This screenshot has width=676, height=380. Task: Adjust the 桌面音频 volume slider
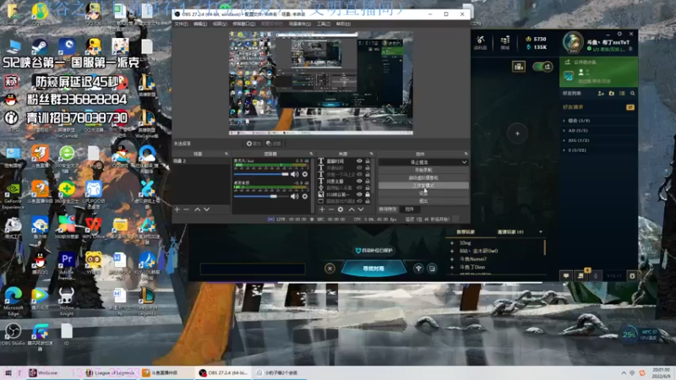261,197
